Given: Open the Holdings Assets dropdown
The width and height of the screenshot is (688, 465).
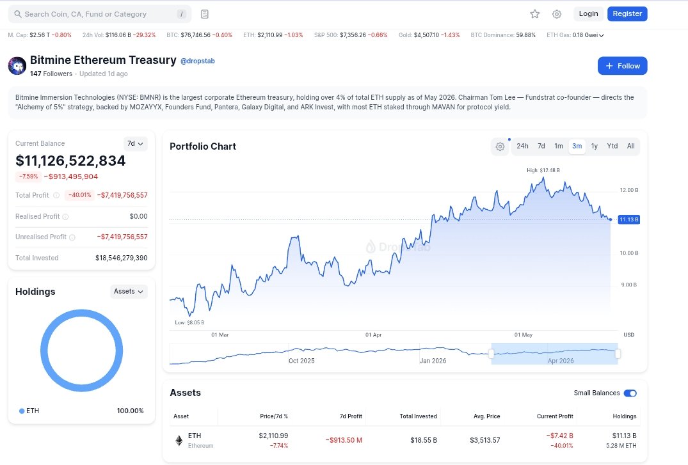Looking at the screenshot, I should click(x=129, y=292).
